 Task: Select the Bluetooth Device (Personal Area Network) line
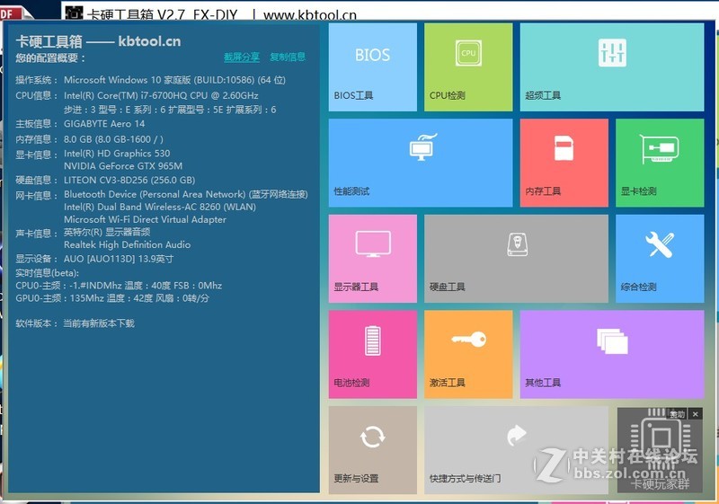point(186,194)
